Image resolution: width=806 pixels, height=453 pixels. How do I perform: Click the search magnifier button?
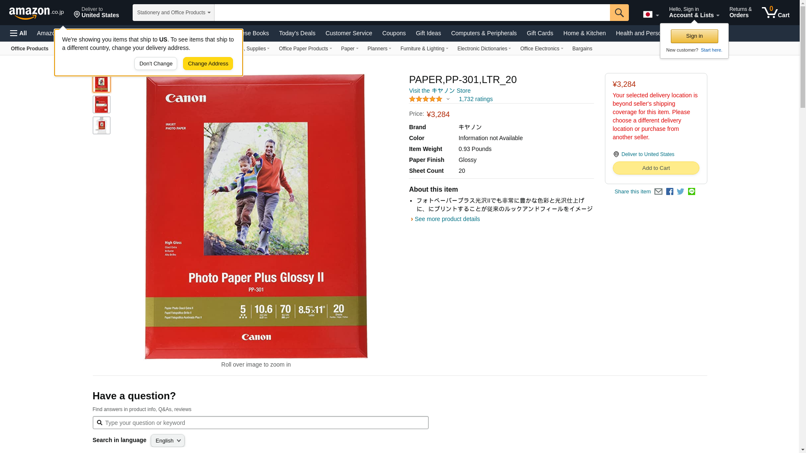click(x=619, y=13)
